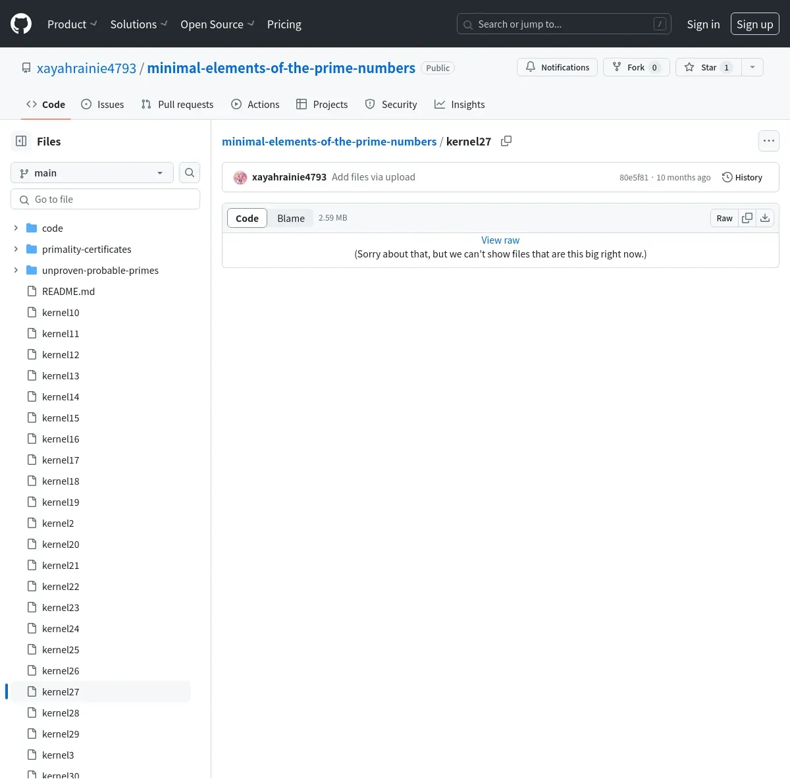The image size is (790, 779).
Task: Copy the kernel27 file path
Action: (506, 141)
